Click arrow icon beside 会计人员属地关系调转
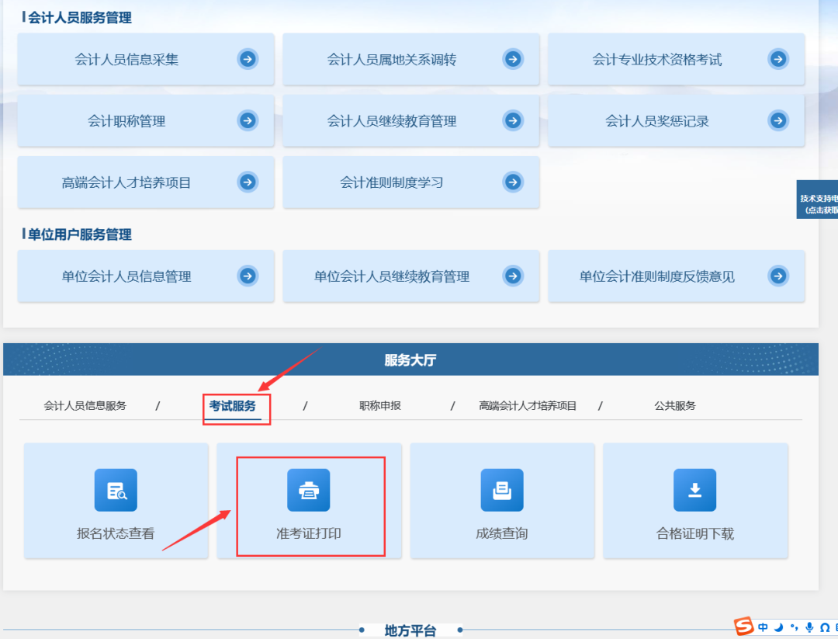838x639 pixels. (513, 59)
